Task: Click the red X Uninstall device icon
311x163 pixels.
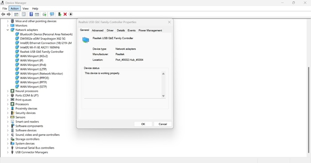Action: pos(65,14)
